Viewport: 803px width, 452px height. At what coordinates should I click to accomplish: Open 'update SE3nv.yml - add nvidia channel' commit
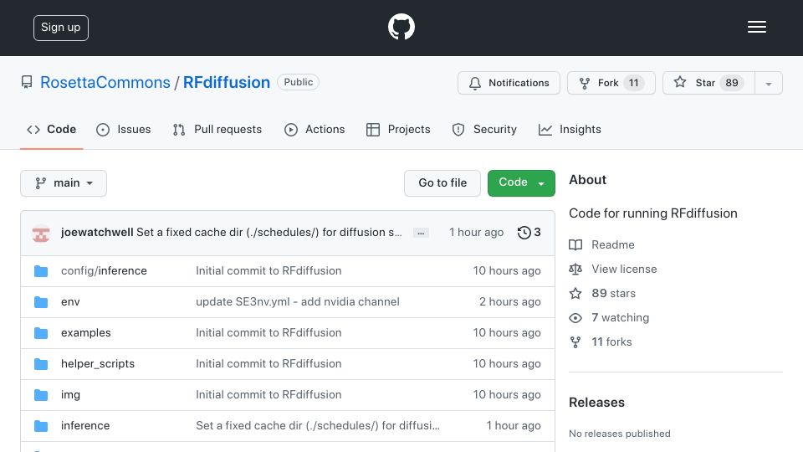pyautogui.click(x=298, y=301)
